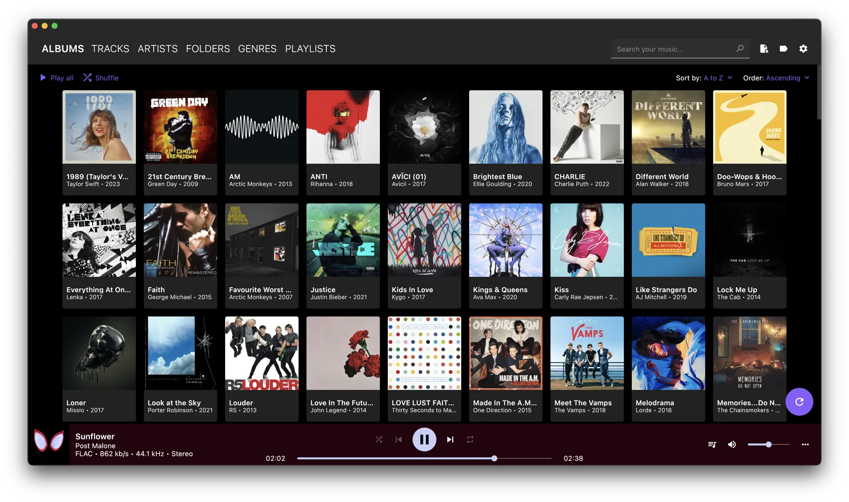Go to the previous track
Viewport: 849px width, 502px height.
click(399, 439)
